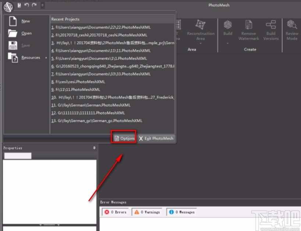
Task: Expand the Resources submenu arrow
Action: (x=46, y=58)
